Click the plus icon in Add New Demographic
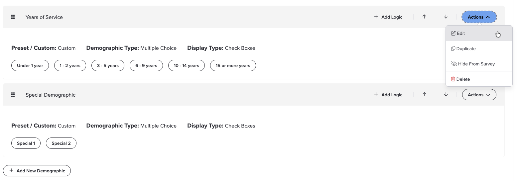The height and width of the screenshot is (181, 517). coord(11,170)
